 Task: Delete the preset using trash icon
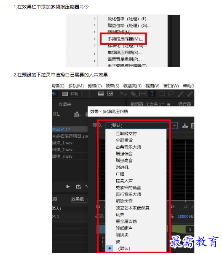[193, 125]
